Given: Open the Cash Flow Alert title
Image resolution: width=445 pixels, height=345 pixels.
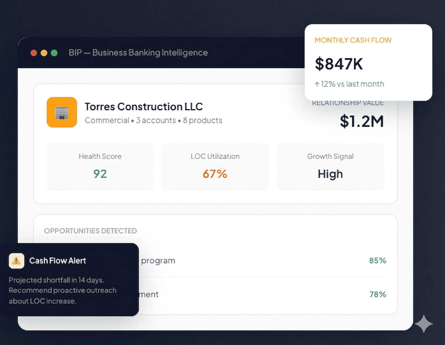Looking at the screenshot, I should tap(58, 261).
